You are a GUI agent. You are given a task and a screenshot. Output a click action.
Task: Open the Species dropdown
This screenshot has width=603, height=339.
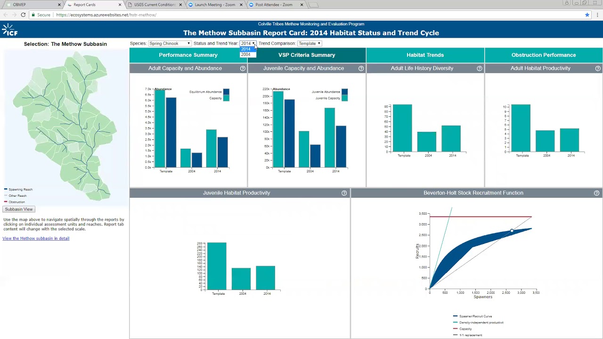click(170, 43)
